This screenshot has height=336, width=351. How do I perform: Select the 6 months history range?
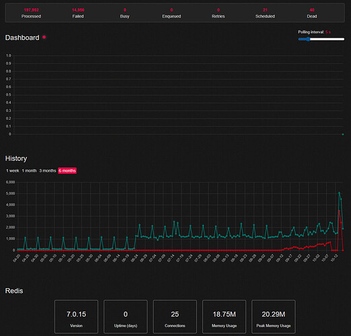coord(67,170)
